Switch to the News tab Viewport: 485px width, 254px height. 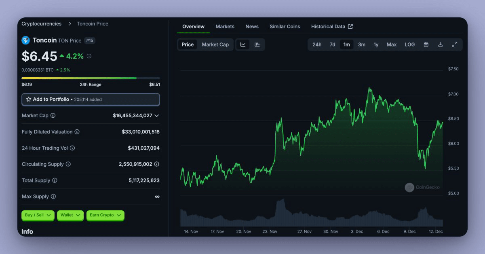pos(252,26)
